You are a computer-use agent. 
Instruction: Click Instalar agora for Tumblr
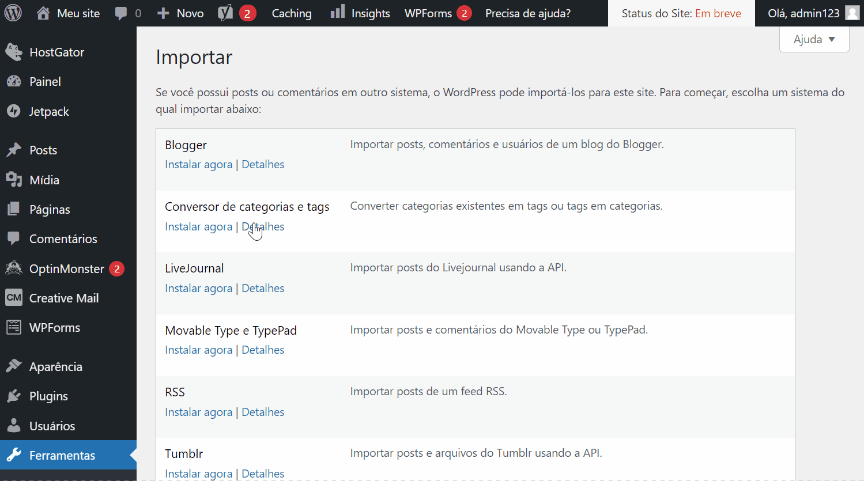point(199,474)
